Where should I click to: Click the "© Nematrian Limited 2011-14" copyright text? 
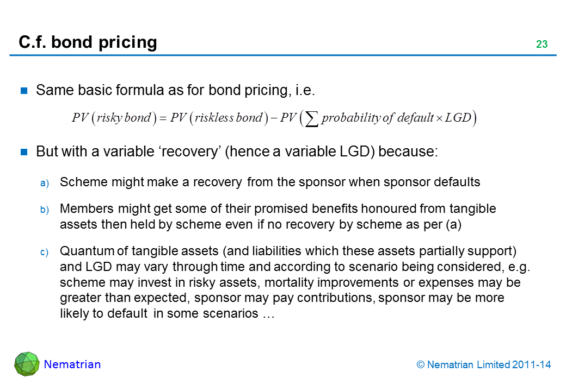pos(483,365)
